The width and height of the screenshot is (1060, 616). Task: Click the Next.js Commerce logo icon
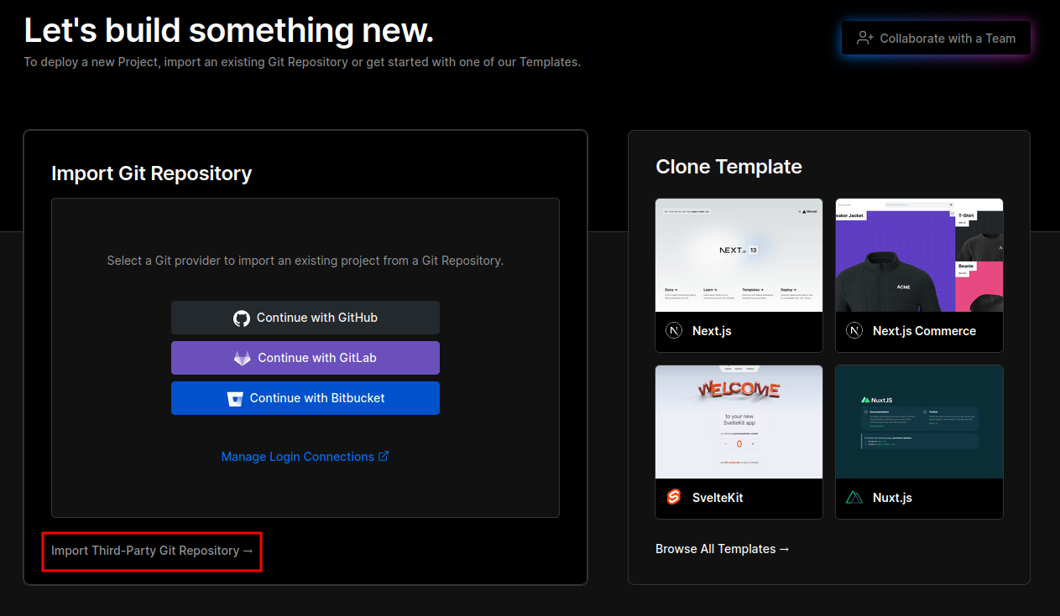tap(854, 331)
